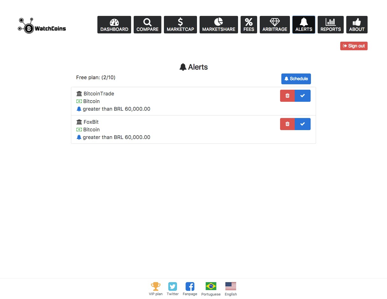The image size is (387, 299).
Task: Click the BitcoinTrade greater than BRL 60,000.00 text
Action: [x=116, y=109]
